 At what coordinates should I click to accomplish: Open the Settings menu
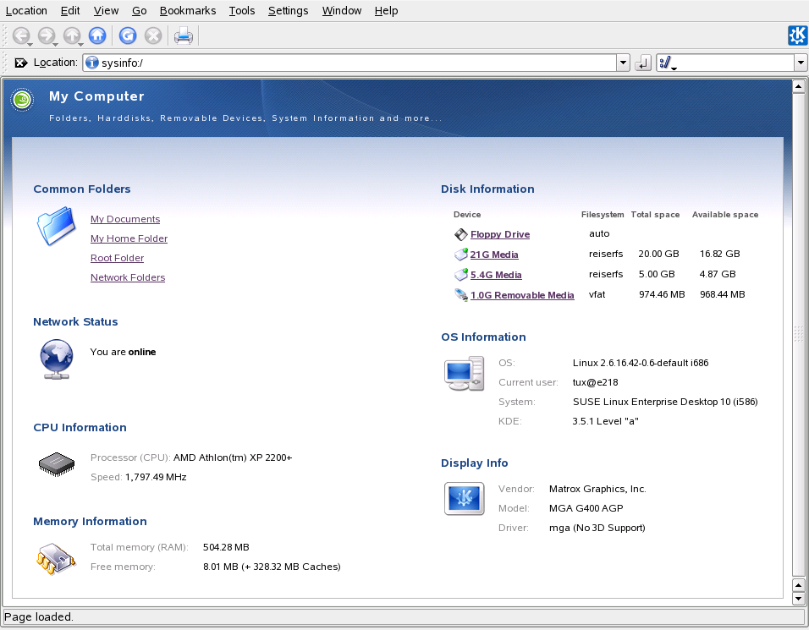288,10
